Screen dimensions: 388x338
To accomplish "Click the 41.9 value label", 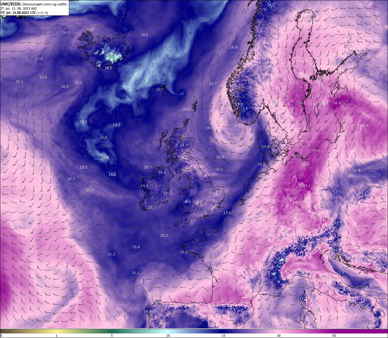I will [x=370, y=226].
